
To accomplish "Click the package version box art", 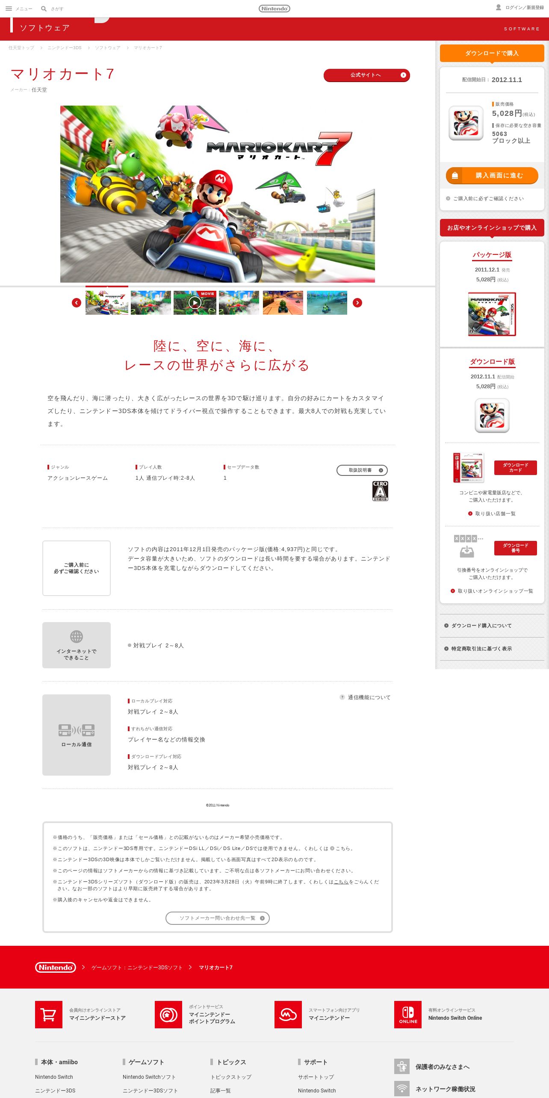I will pos(492,314).
